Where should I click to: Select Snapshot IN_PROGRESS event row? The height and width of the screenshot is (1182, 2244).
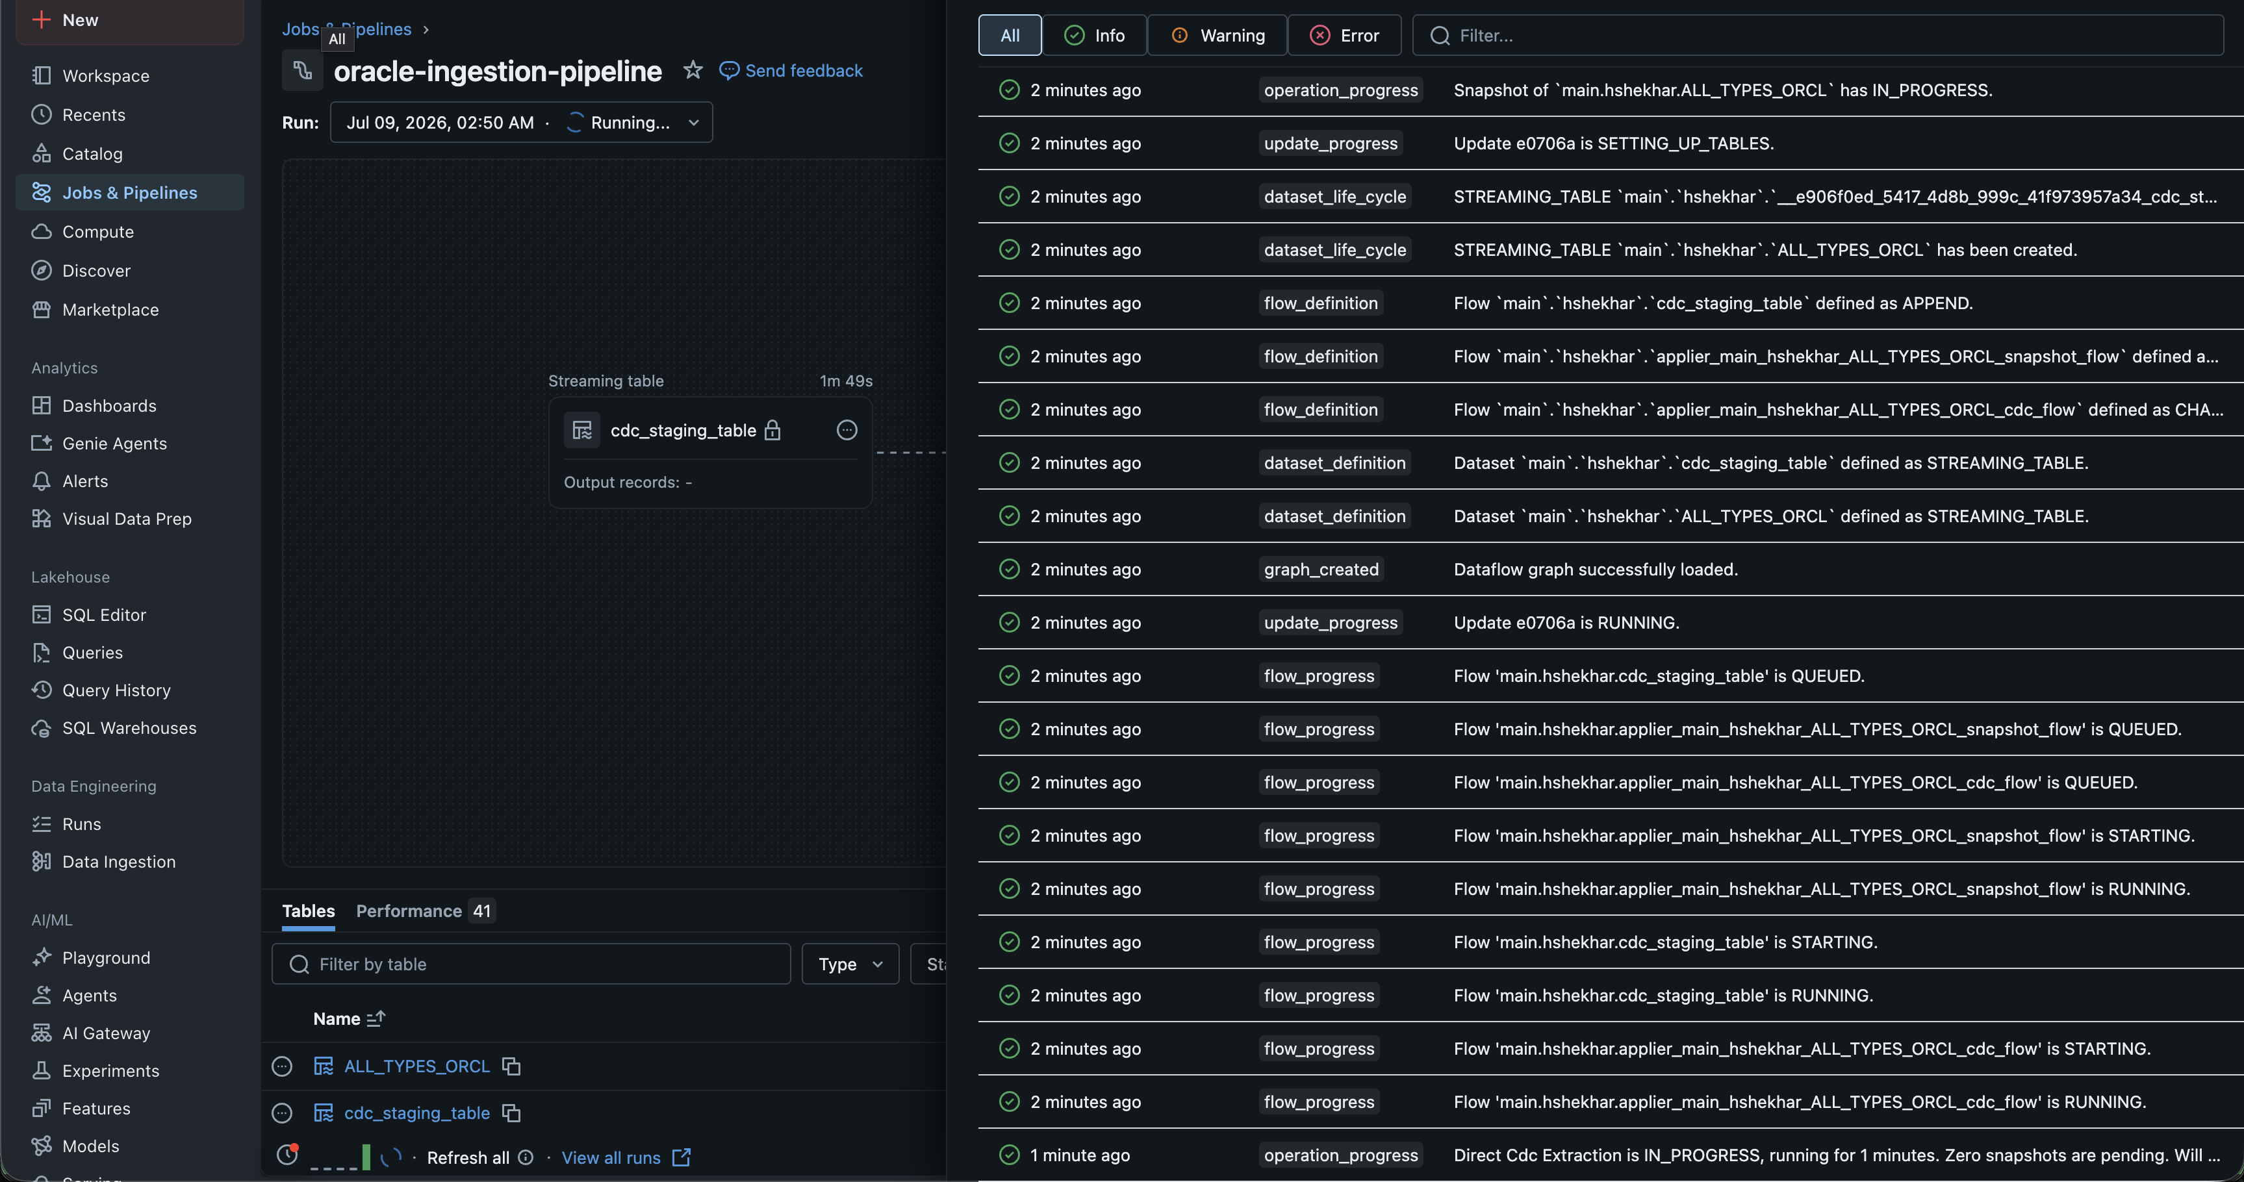click(x=1611, y=90)
